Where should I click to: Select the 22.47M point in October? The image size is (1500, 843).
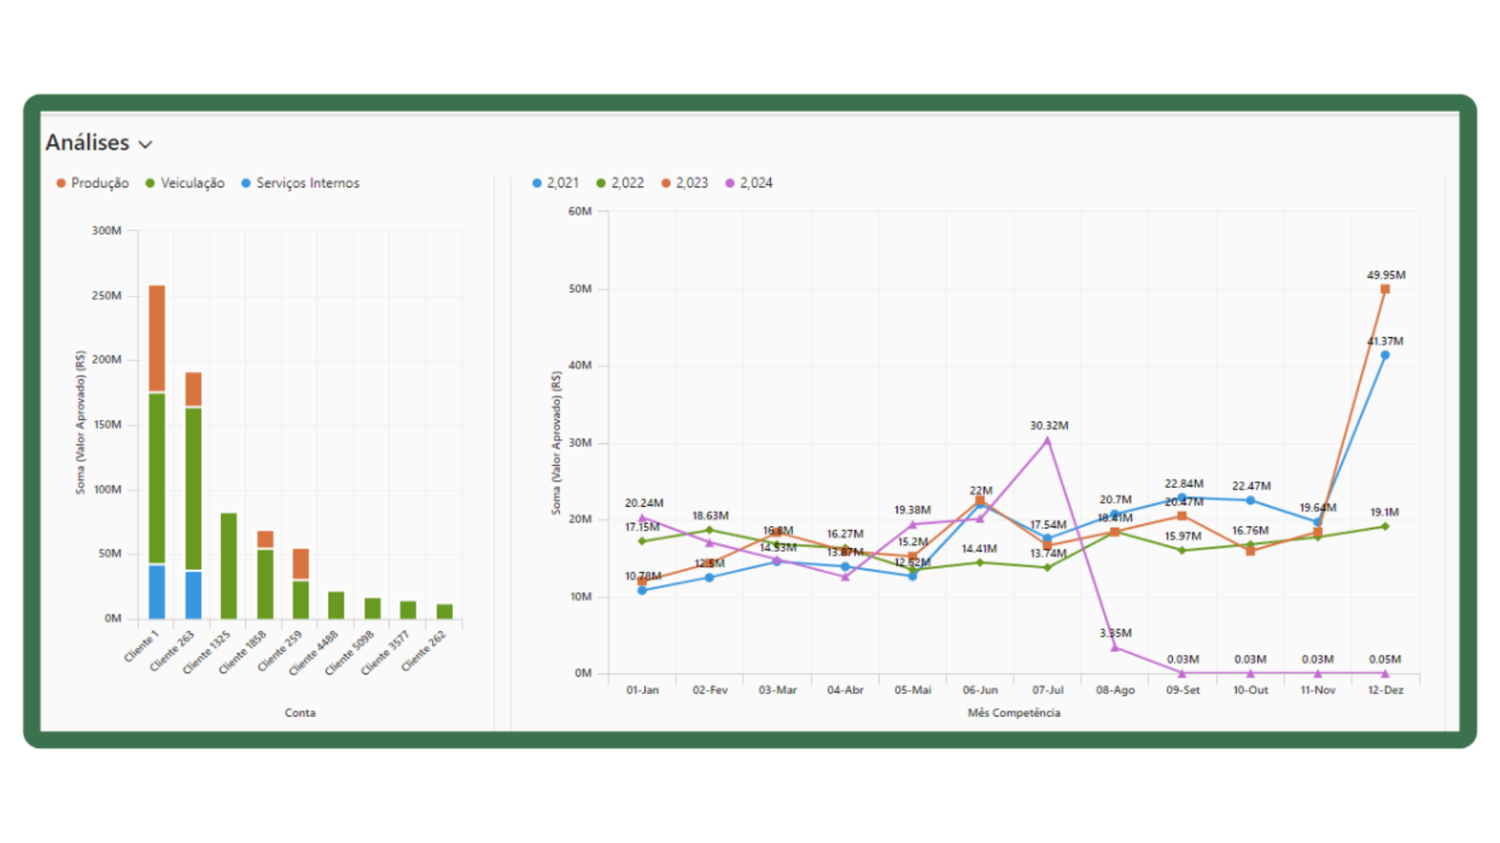(x=1250, y=500)
